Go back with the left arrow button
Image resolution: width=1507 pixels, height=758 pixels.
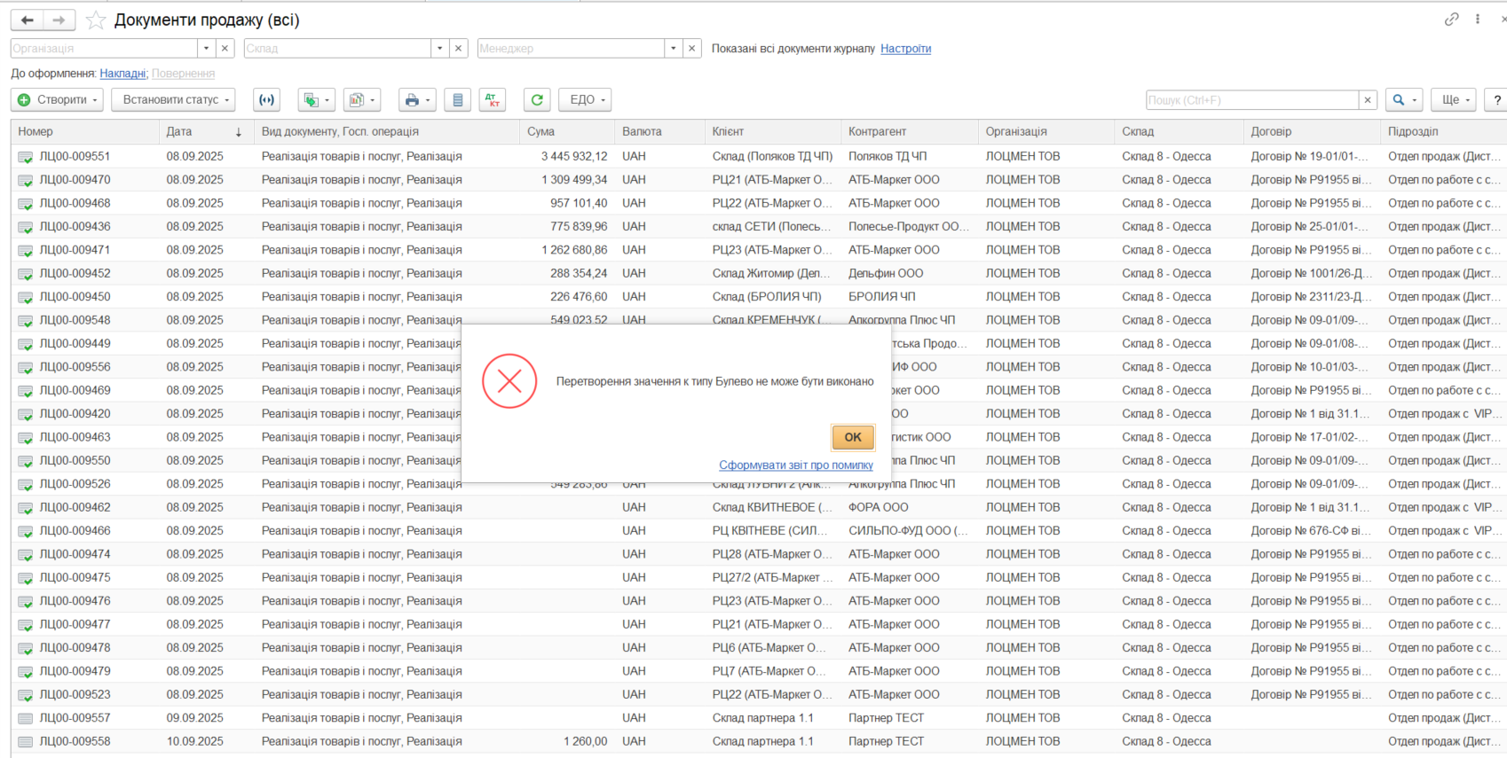[27, 20]
